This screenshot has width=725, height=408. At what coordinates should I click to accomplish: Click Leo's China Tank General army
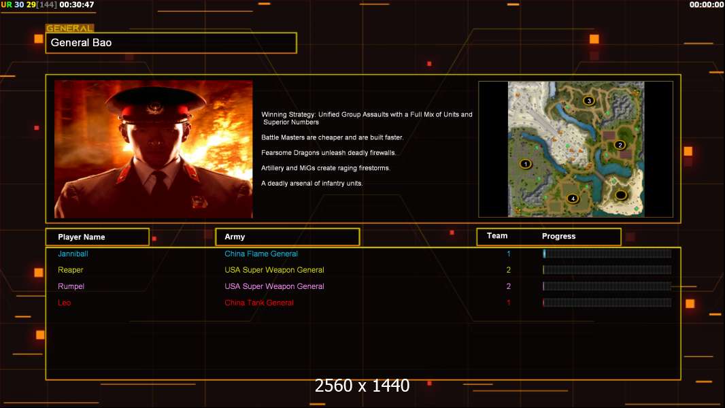point(259,303)
